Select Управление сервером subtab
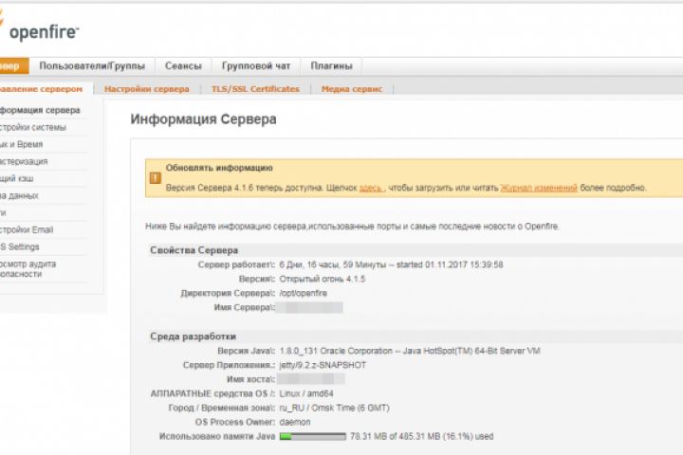 pos(42,89)
